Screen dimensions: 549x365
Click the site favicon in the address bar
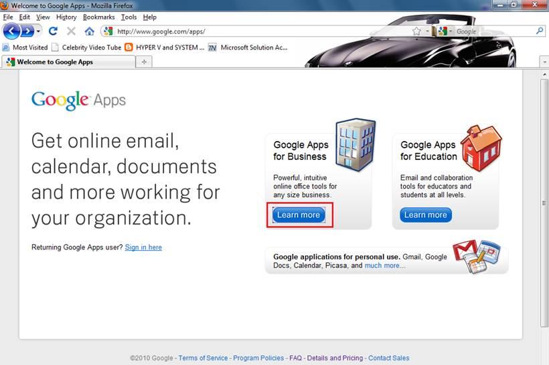108,31
